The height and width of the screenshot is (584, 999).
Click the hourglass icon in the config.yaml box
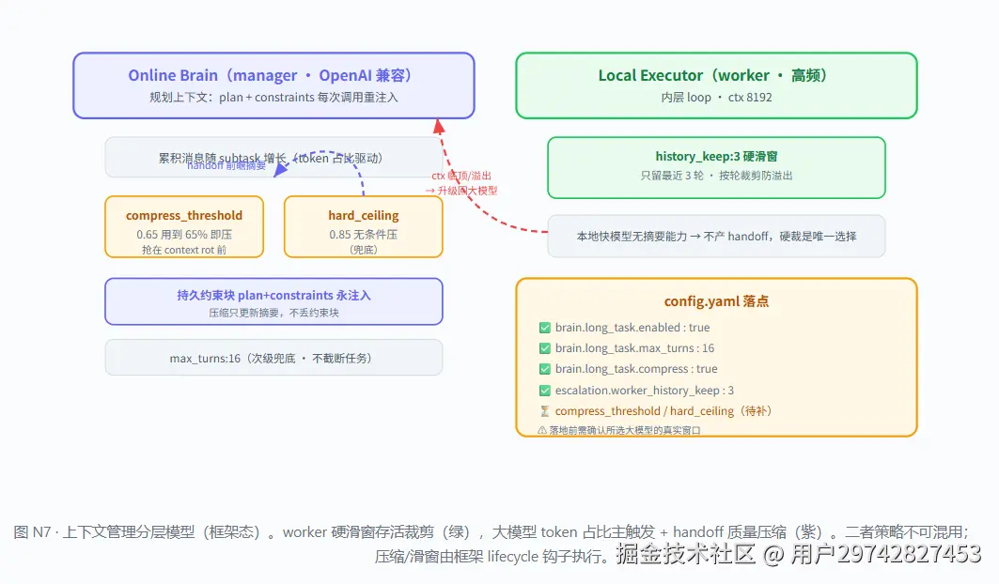pyautogui.click(x=545, y=411)
